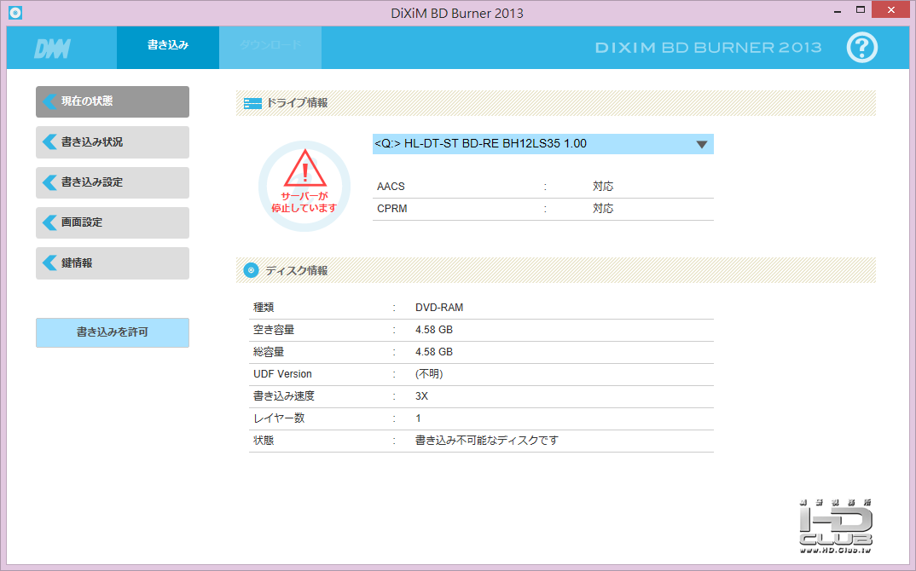Click the 種類 label
Screen dimensions: 916x571
[264, 307]
